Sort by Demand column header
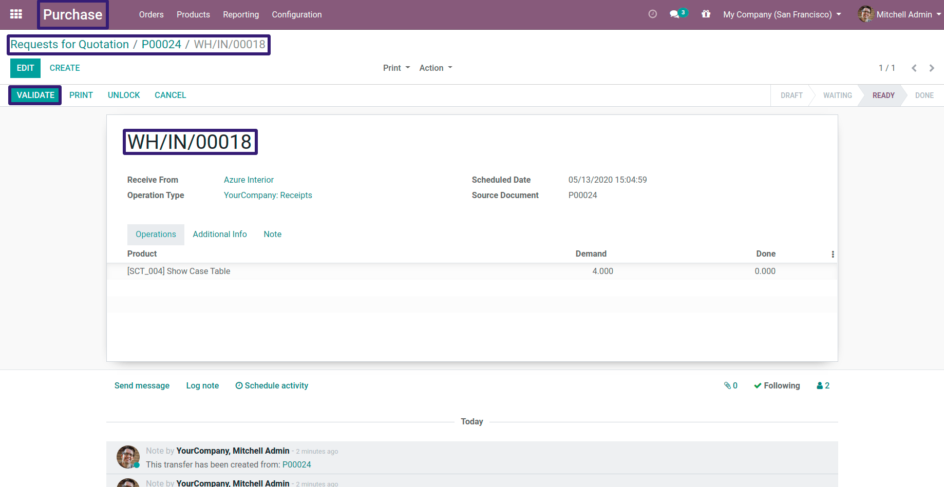This screenshot has width=944, height=487. [591, 254]
